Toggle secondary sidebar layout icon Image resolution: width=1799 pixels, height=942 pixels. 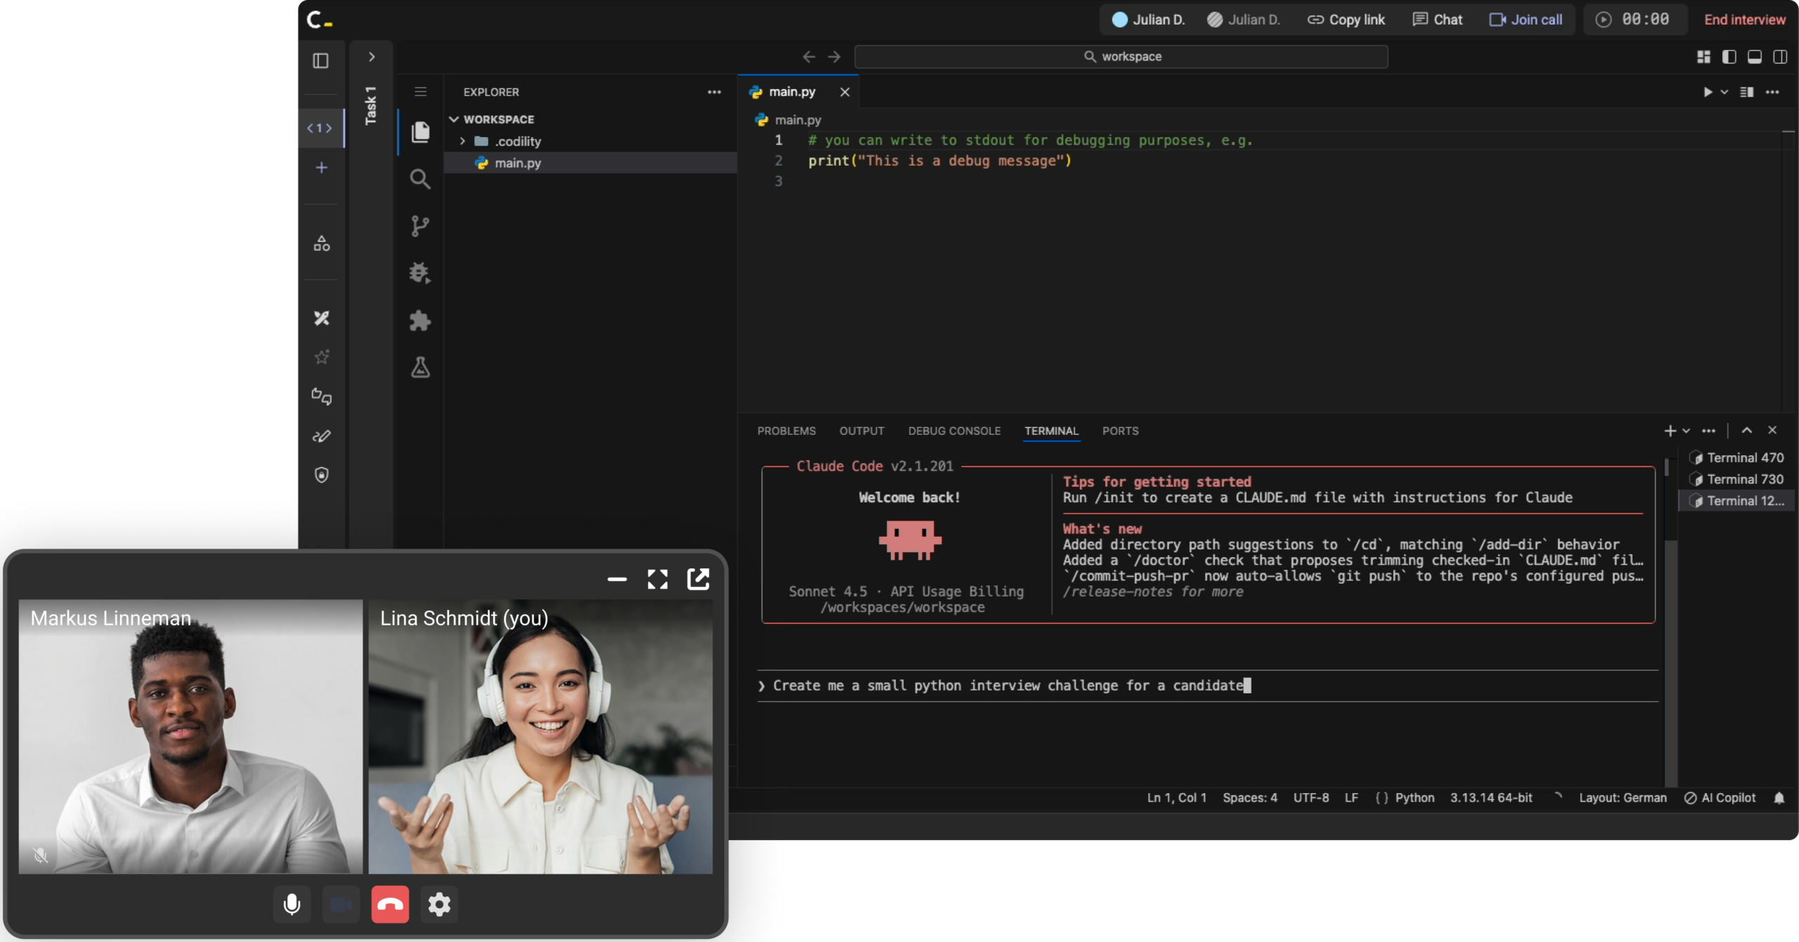point(1780,57)
